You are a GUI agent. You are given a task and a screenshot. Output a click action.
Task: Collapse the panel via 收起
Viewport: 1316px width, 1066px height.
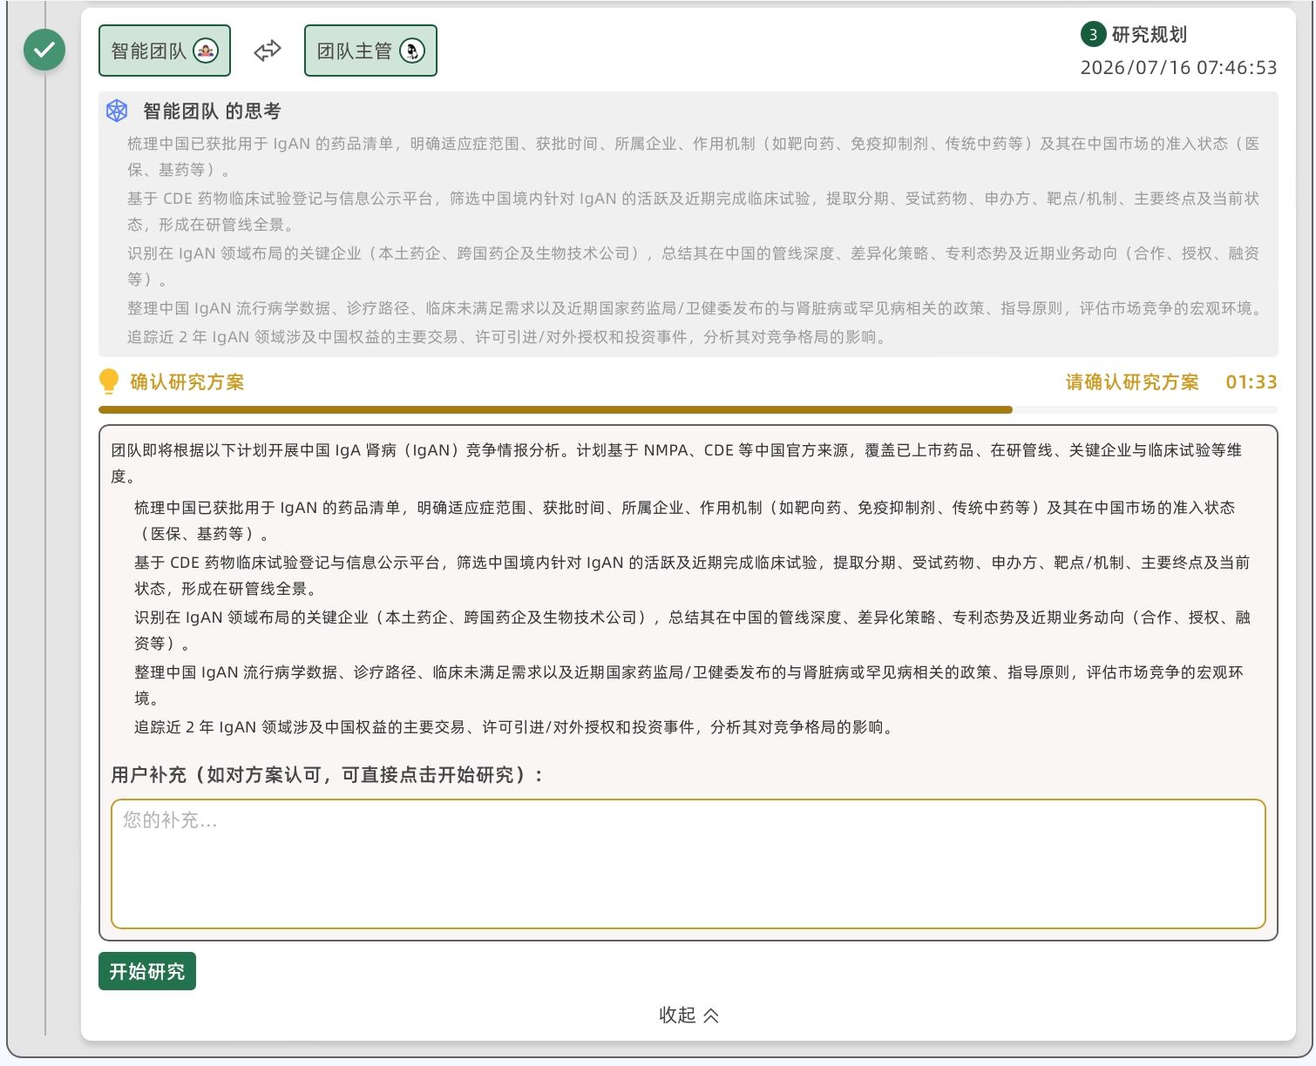[689, 1015]
